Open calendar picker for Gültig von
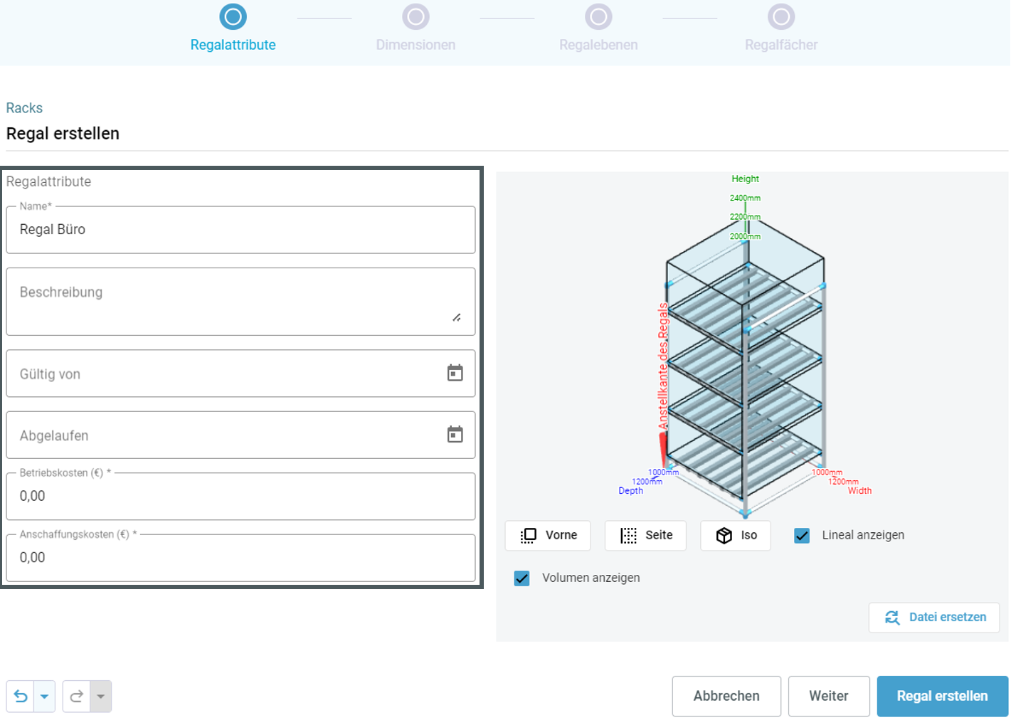Viewport: 1011px width, 720px height. 455,373
